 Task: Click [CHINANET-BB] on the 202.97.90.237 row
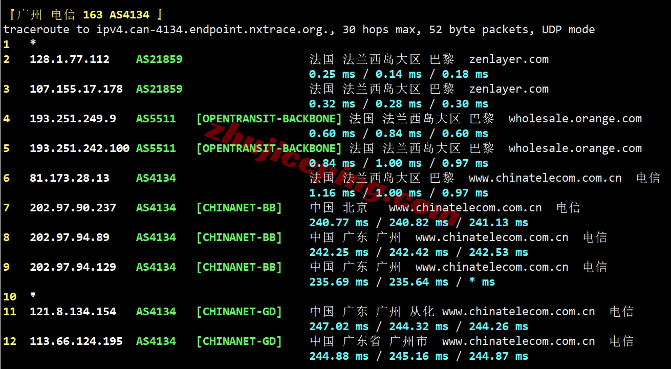click(239, 208)
